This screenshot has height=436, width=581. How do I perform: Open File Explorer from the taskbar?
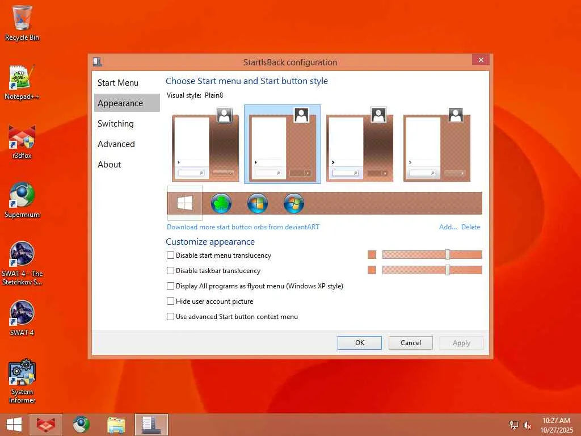[116, 425]
